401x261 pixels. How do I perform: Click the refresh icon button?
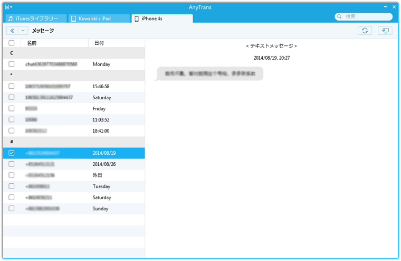365,31
